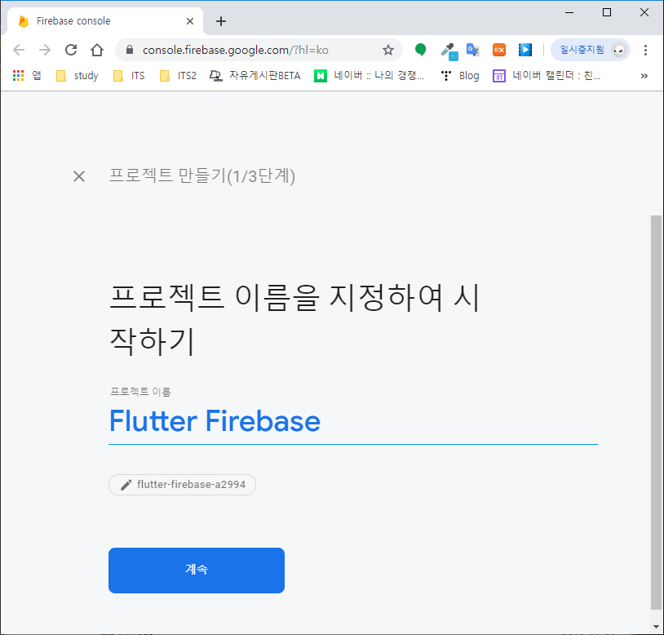Image resolution: width=664 pixels, height=635 pixels.
Task: Click the pencil icon in project ID chip
Action: click(x=126, y=485)
